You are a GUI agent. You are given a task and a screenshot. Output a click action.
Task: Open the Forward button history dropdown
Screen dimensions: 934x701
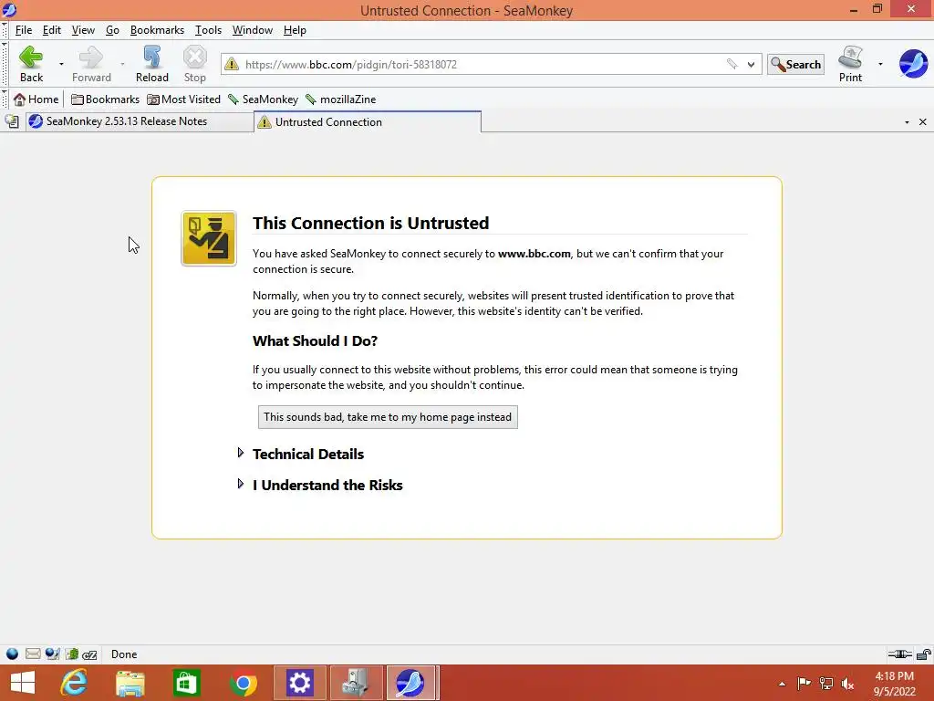[x=123, y=64]
